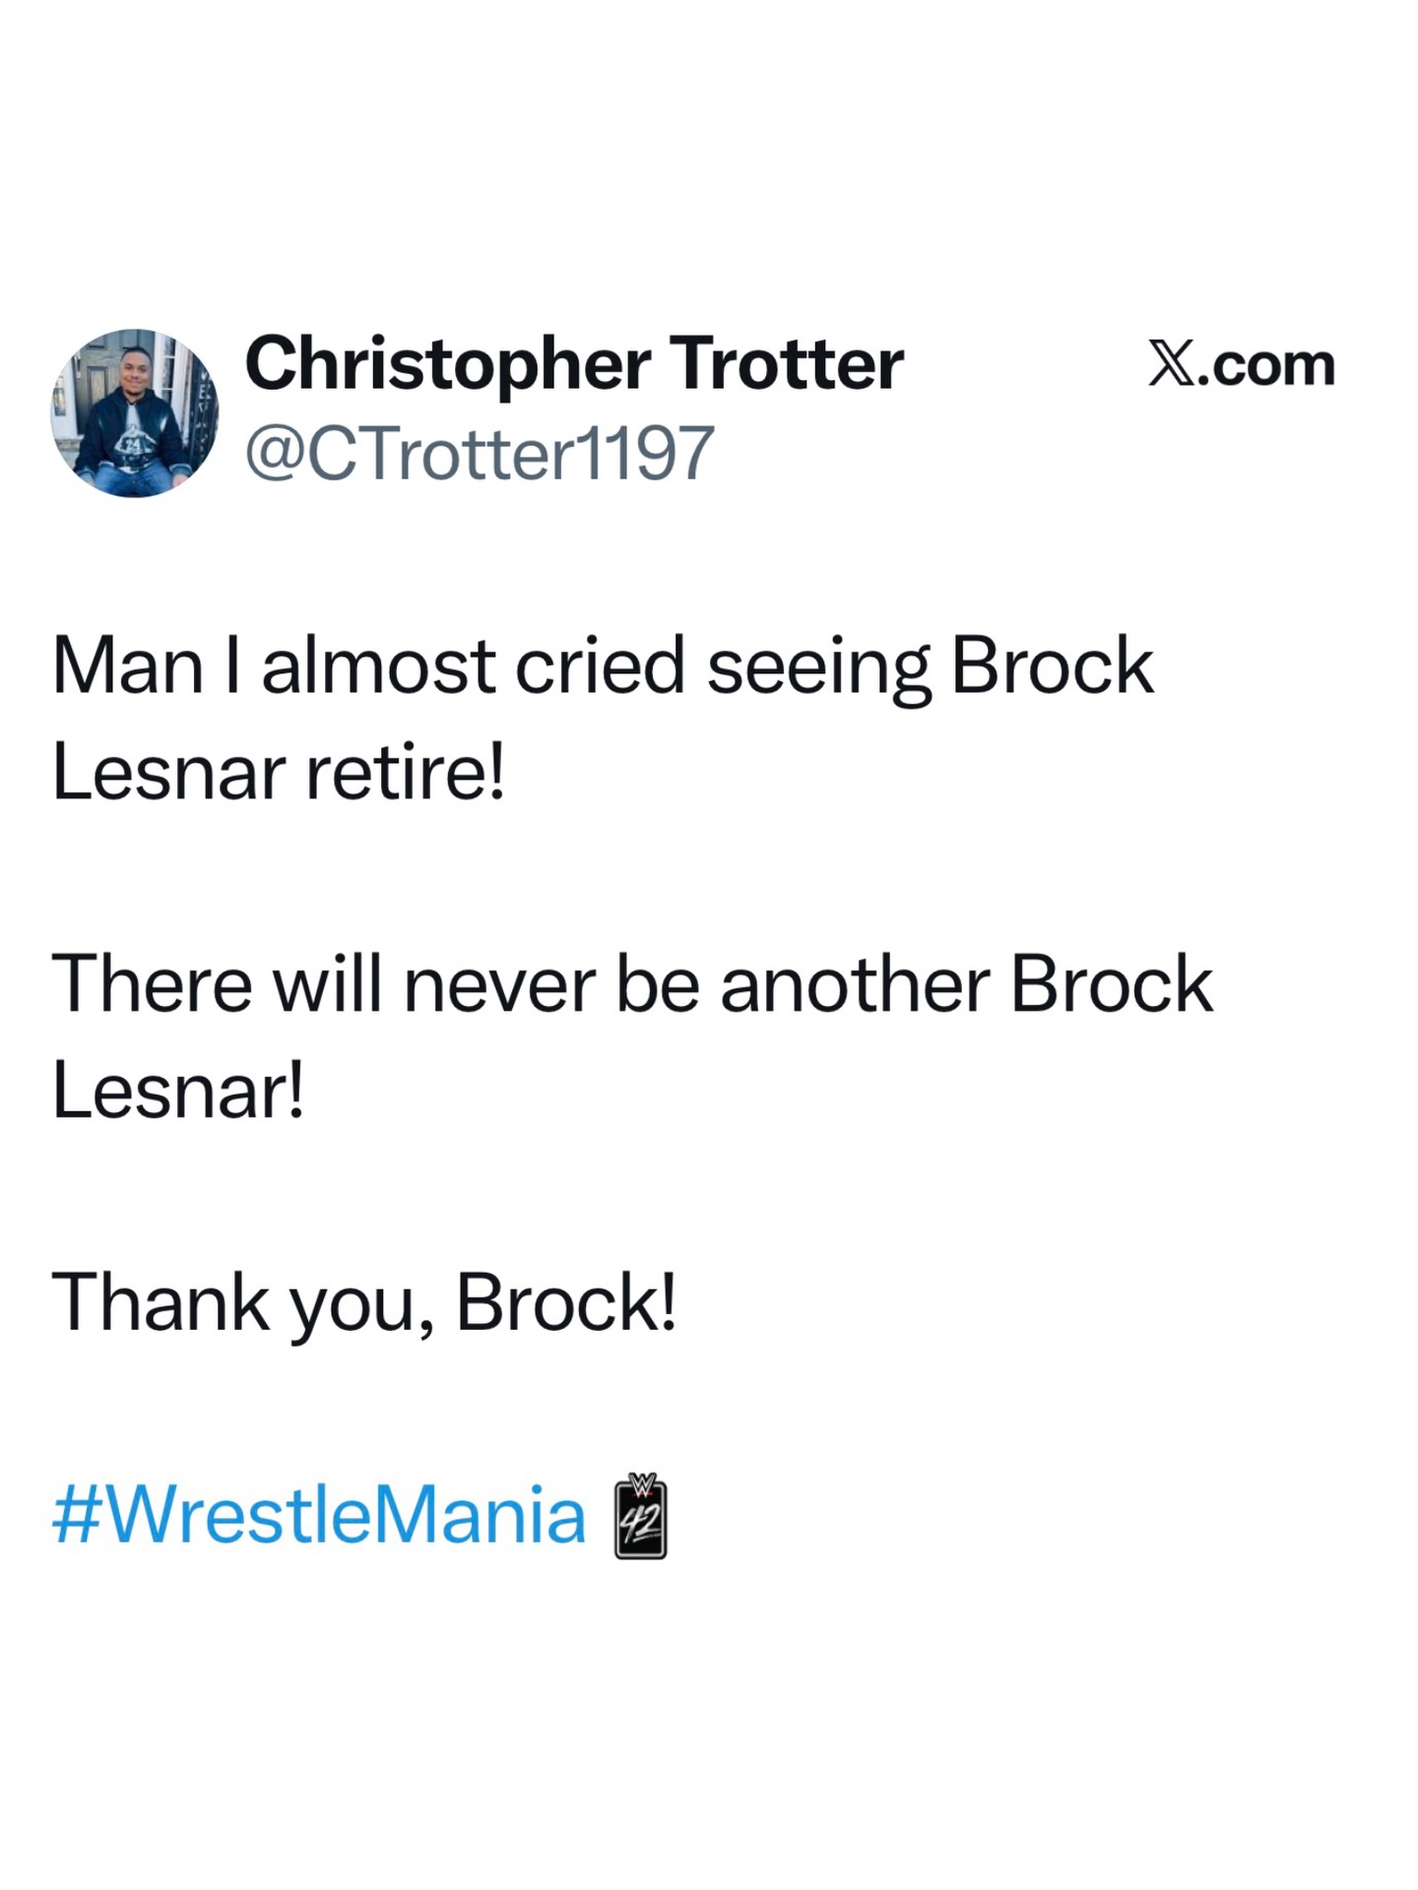Click the word "another" in the tweet
The width and height of the screenshot is (1418, 1890).
tap(855, 984)
